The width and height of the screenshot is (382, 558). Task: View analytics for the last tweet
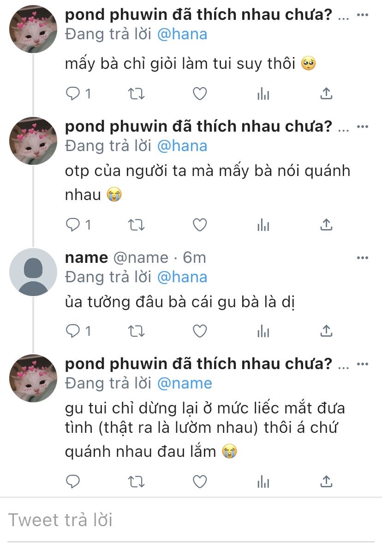pyautogui.click(x=263, y=482)
